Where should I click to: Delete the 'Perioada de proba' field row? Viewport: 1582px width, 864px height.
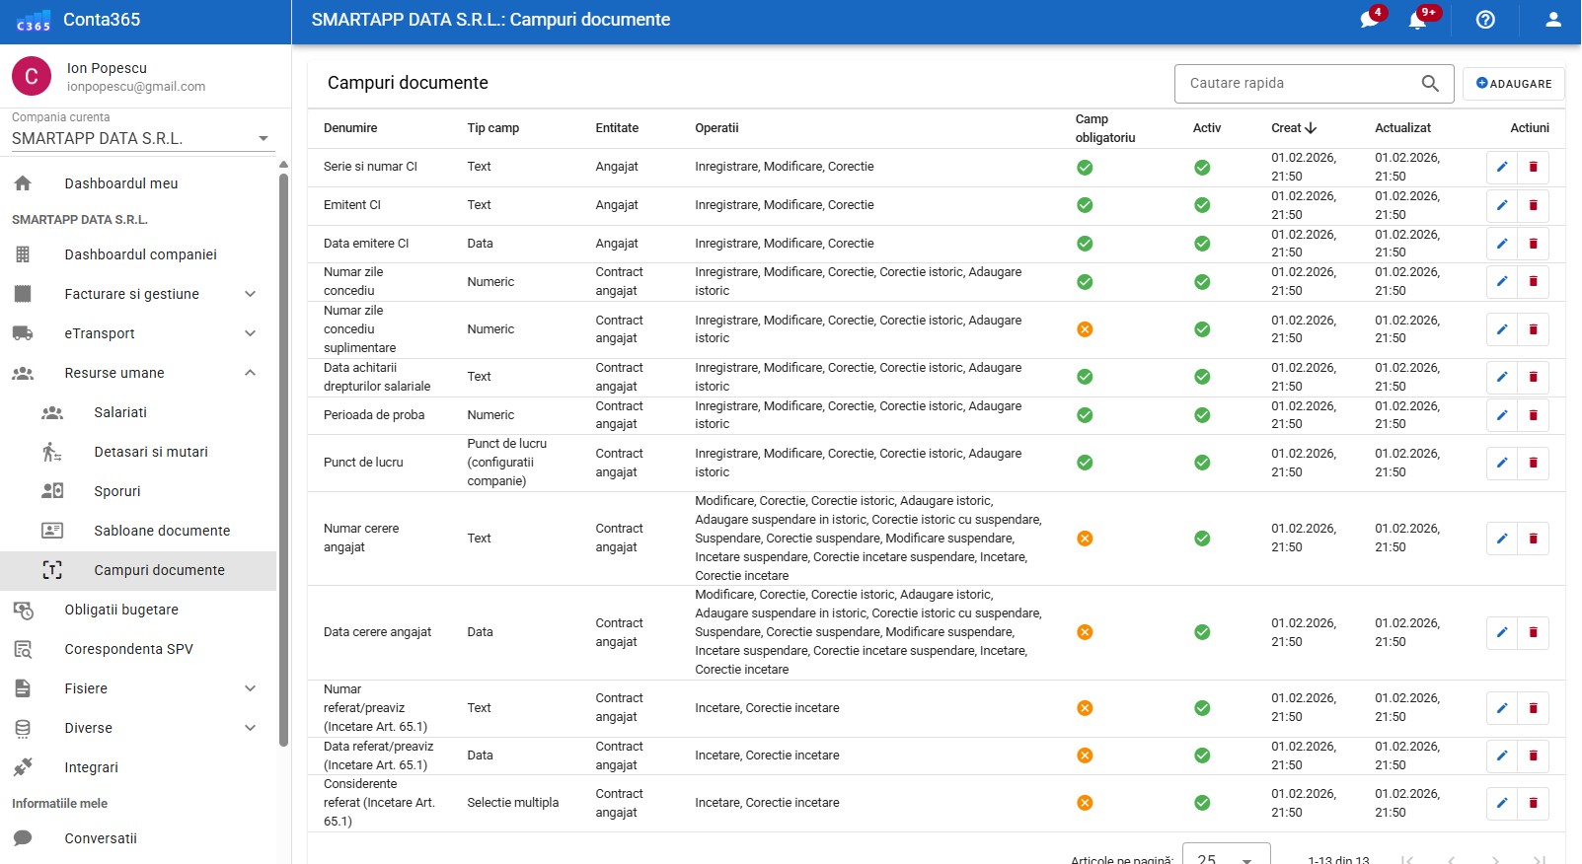[x=1533, y=415]
